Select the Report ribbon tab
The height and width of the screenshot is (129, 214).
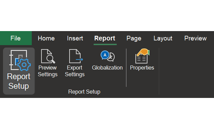[105, 38]
